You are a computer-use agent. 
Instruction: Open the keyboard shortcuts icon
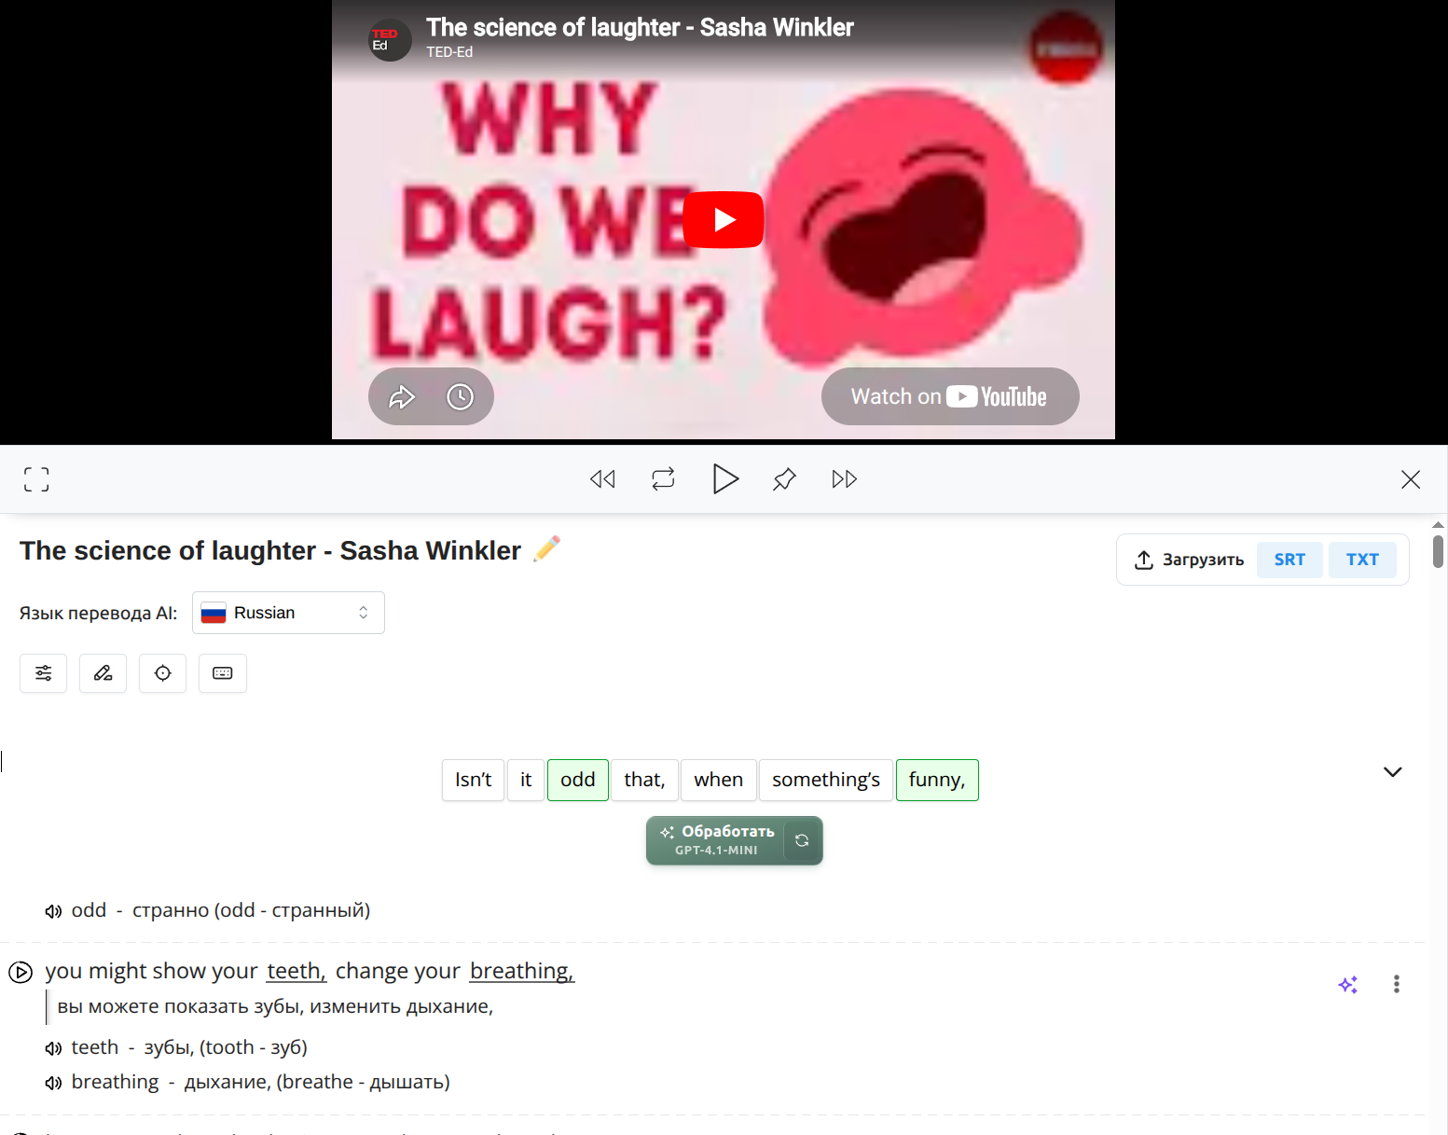point(223,673)
